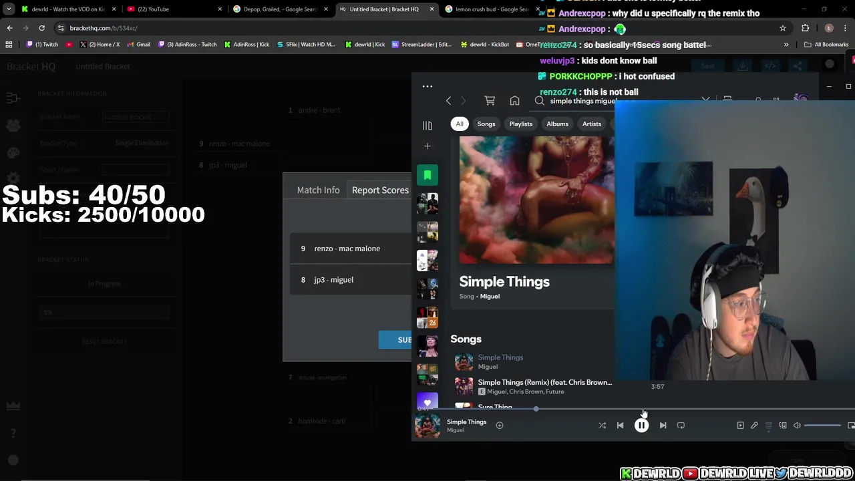Open the Chrome profile avatar
Screen dimensions: 855x481
(829, 28)
